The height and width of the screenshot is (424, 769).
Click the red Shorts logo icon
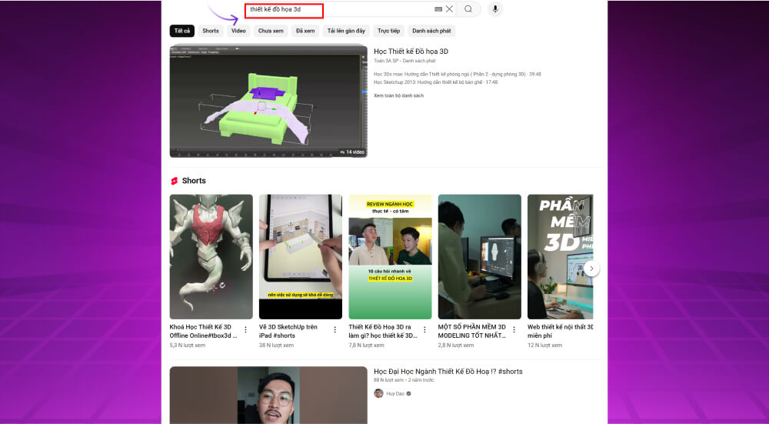(x=174, y=181)
